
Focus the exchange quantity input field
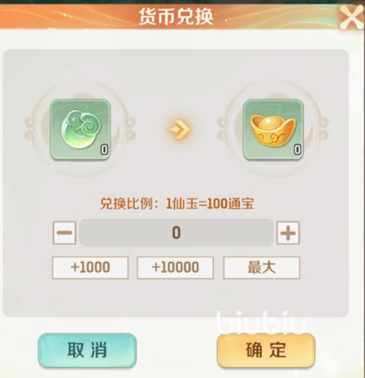[x=177, y=232]
